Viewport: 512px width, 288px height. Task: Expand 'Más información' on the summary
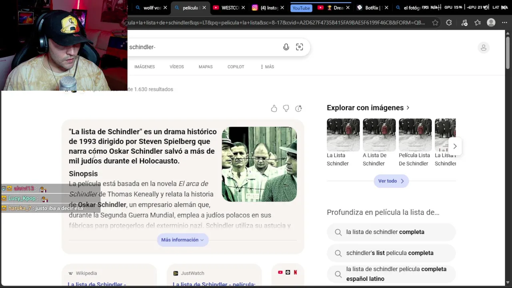click(x=182, y=240)
